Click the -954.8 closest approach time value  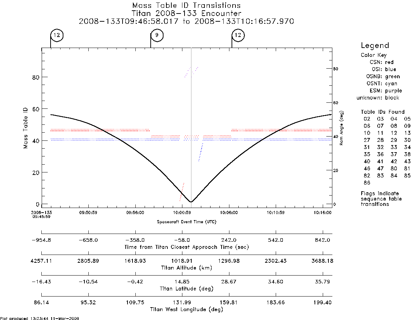pos(42,240)
